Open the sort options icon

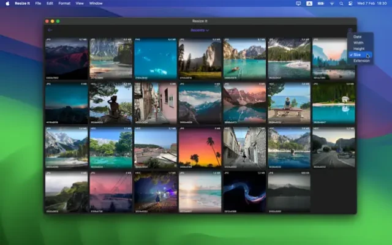350,29
